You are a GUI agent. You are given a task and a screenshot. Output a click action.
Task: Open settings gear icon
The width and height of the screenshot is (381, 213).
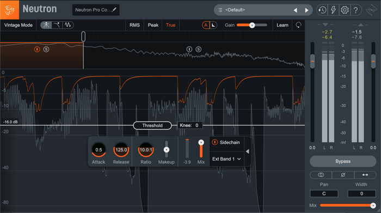point(345,10)
